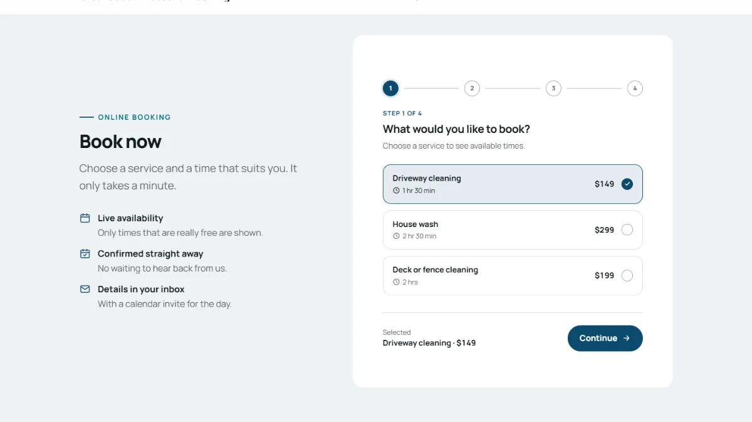Click the "ONLINE BOOKING" label
The width and height of the screenshot is (752, 422).
pos(134,117)
